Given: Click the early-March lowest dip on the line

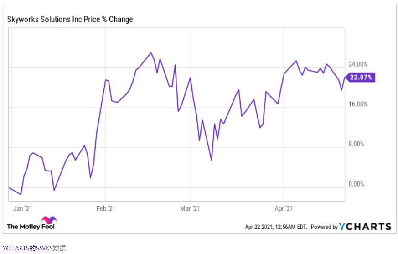Looking at the screenshot, I should click(212, 160).
